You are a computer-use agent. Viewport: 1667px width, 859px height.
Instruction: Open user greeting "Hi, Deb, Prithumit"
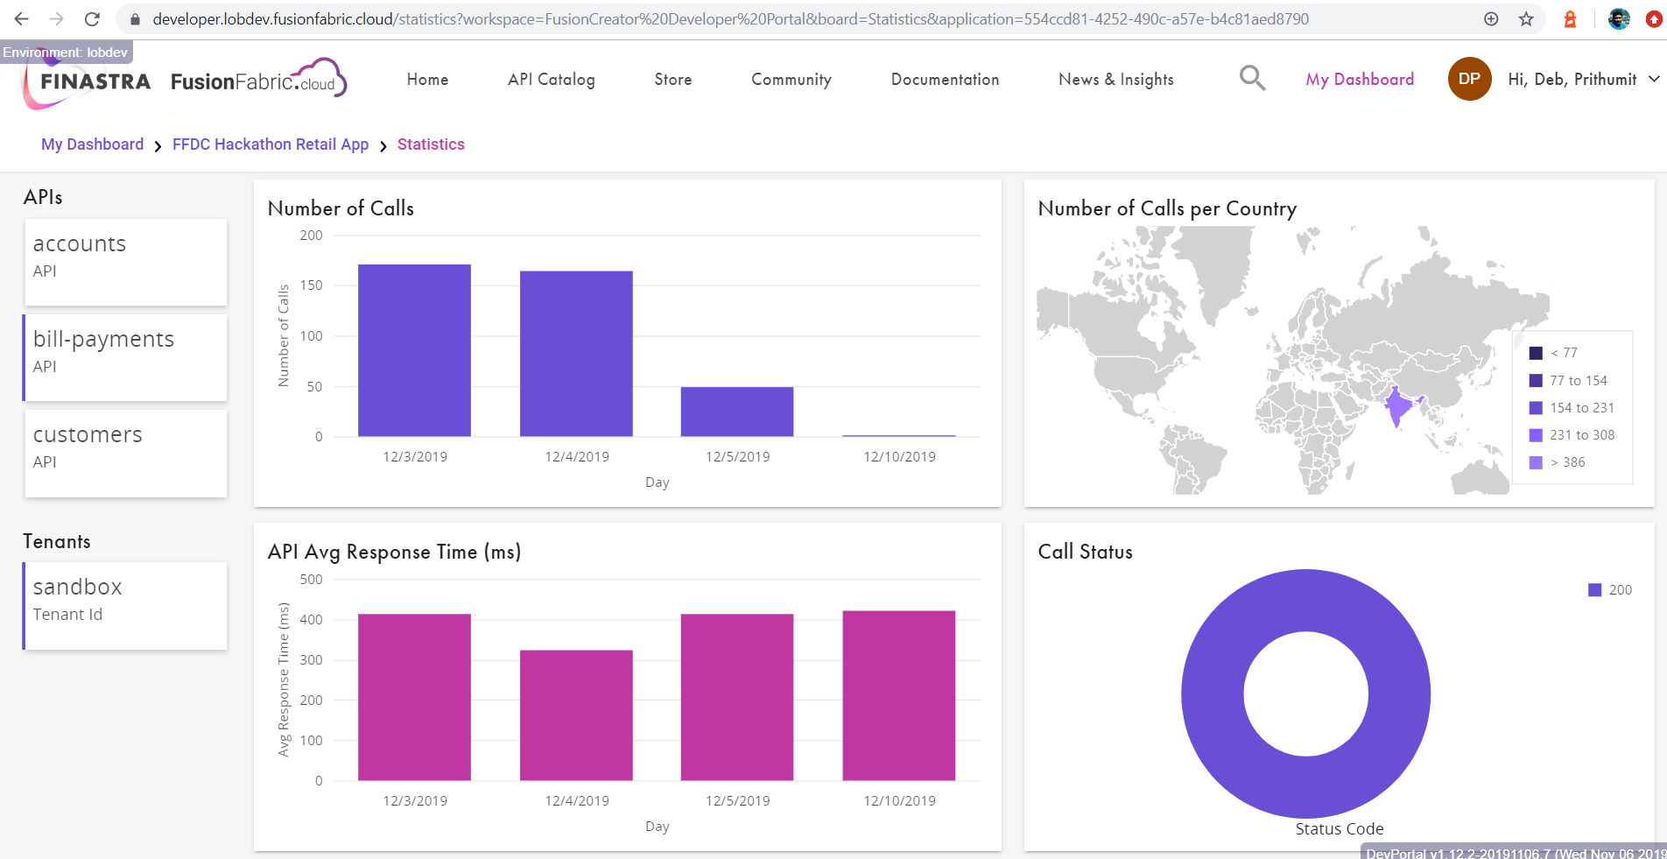(x=1572, y=80)
